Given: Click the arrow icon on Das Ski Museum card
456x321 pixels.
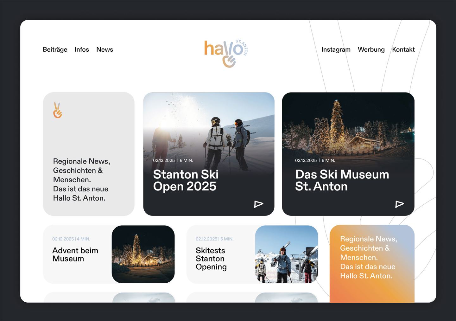Looking at the screenshot, I should [400, 204].
